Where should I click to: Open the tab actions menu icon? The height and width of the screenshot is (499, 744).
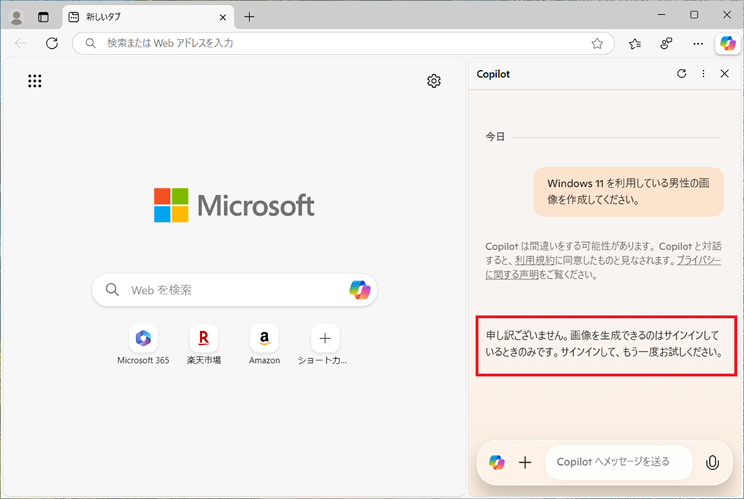coord(43,18)
